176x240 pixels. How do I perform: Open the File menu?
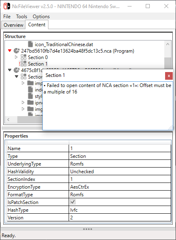[7, 16]
